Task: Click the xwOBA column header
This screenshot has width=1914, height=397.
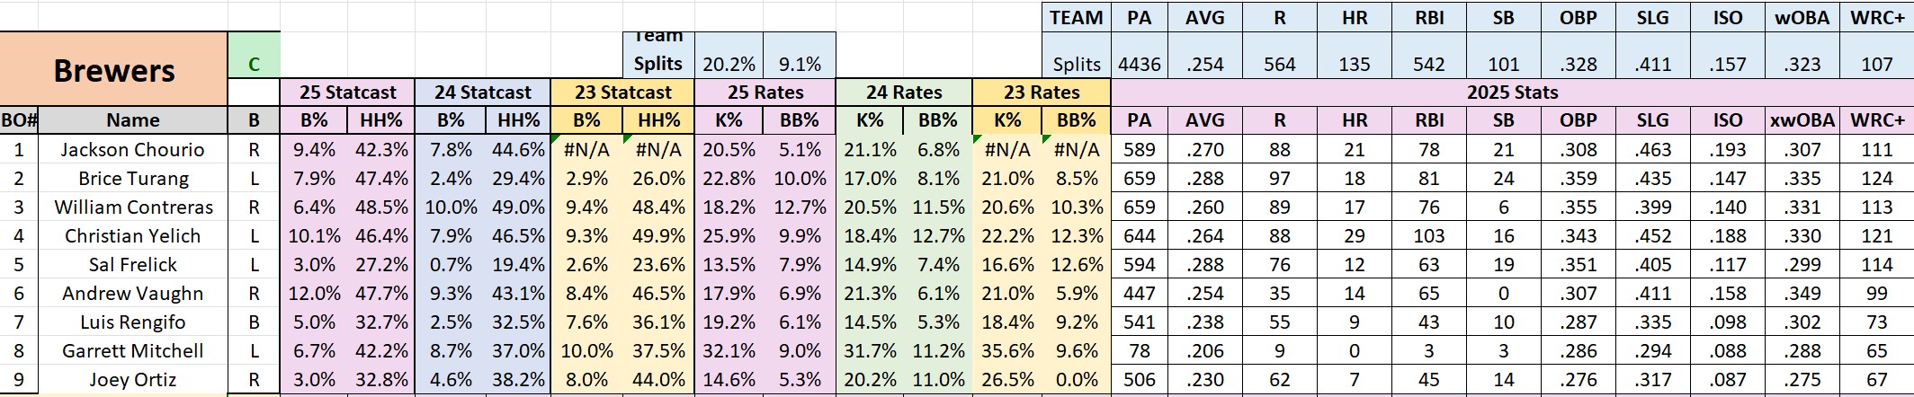Action: click(1802, 120)
